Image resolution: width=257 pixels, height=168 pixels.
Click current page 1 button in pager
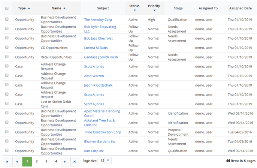27,162
